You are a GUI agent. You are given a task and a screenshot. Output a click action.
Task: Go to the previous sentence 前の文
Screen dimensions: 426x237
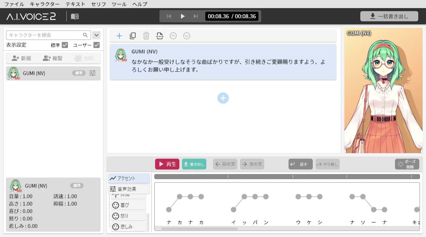225,164
